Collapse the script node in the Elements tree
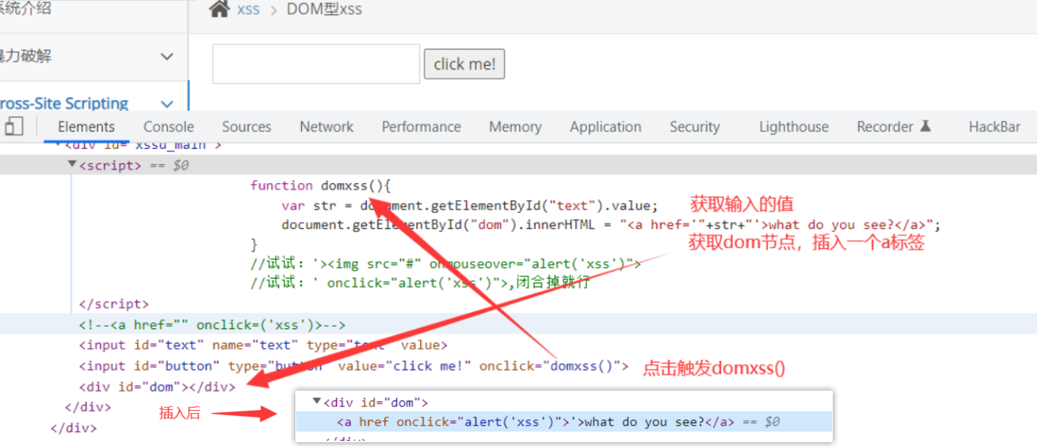The height and width of the screenshot is (448, 1037). pos(71,165)
